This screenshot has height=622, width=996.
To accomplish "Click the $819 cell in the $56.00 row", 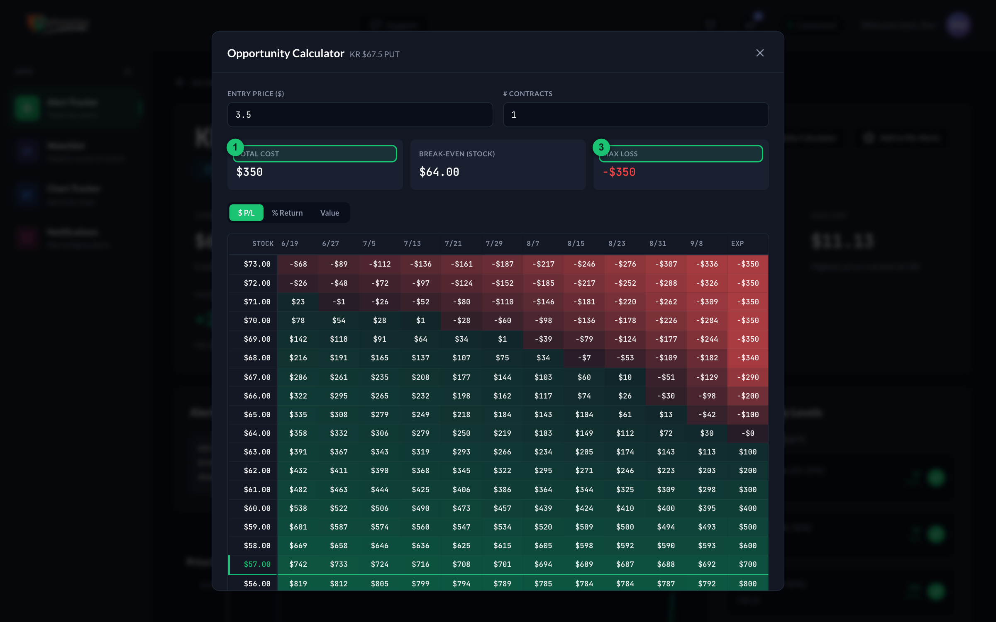I will coord(298,584).
